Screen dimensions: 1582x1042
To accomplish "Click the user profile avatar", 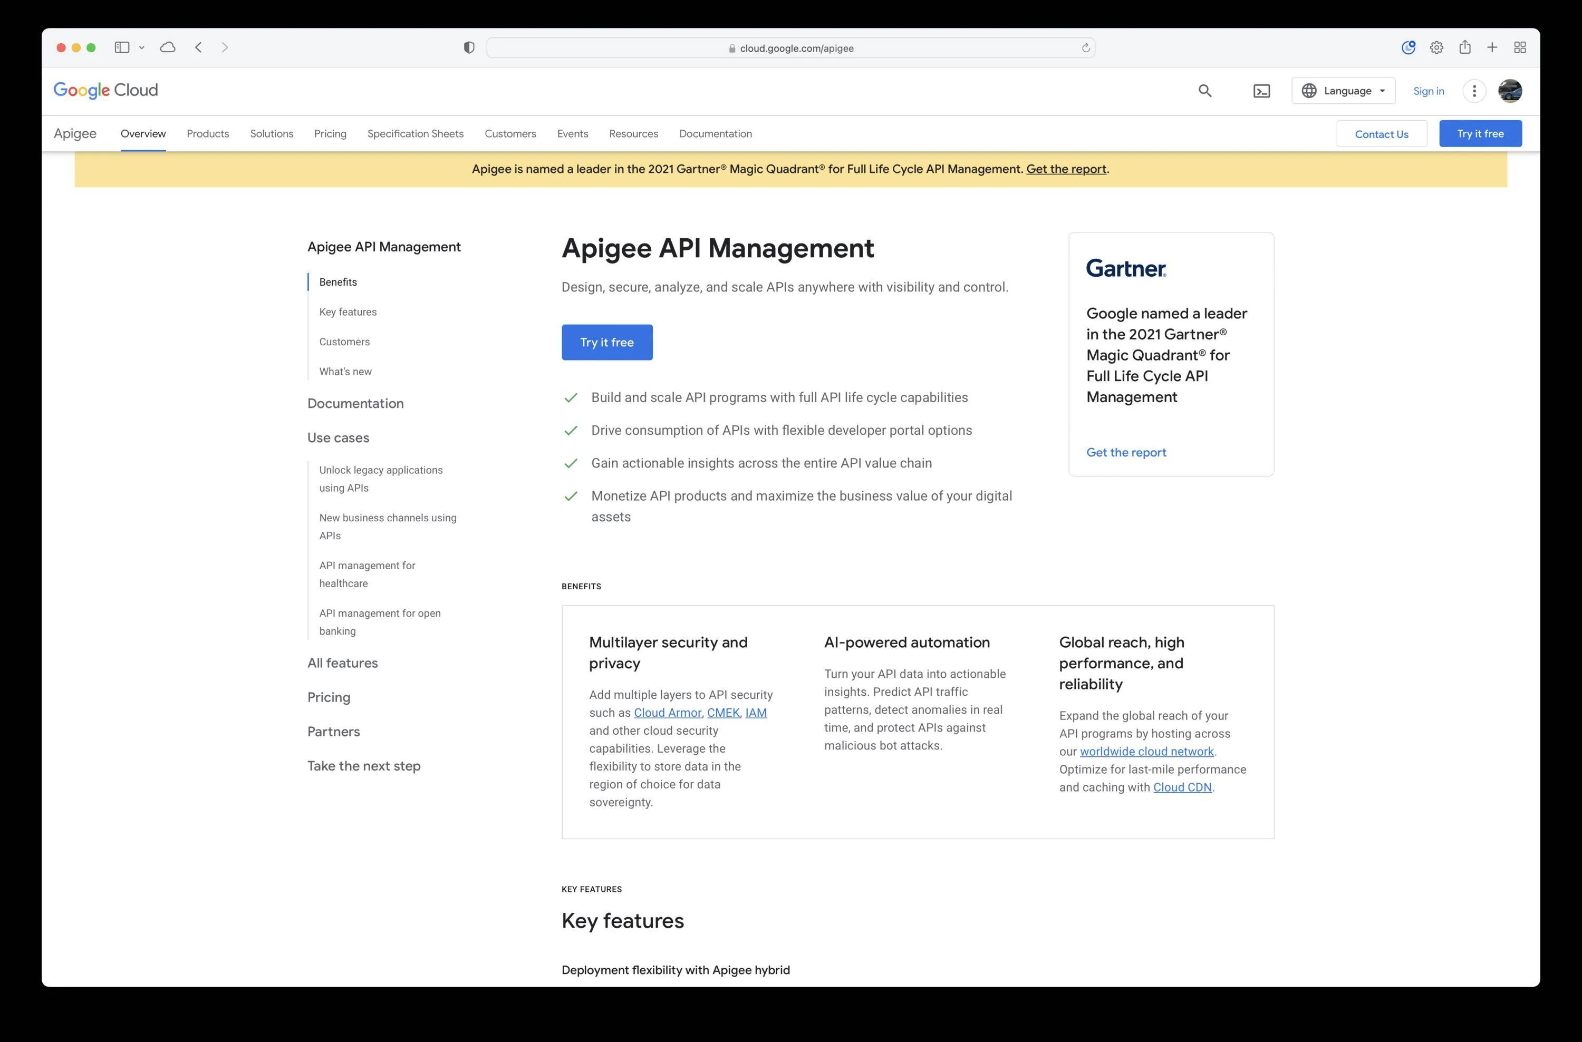I will tap(1510, 91).
